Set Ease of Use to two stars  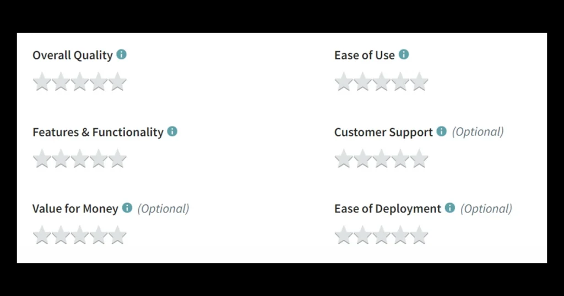point(362,81)
